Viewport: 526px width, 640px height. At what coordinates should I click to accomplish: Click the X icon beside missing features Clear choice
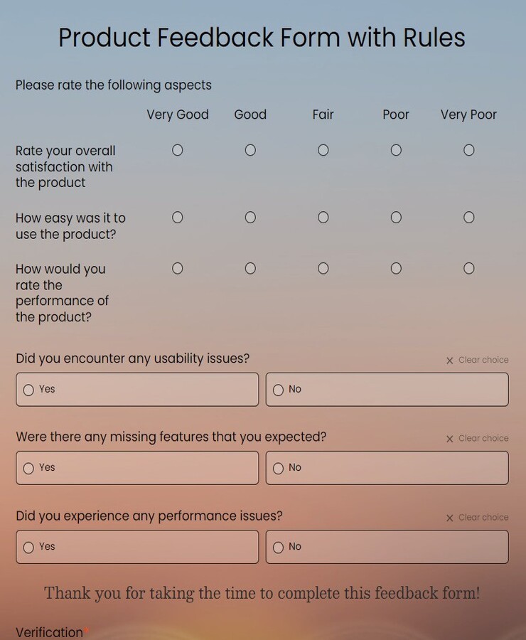pos(449,438)
